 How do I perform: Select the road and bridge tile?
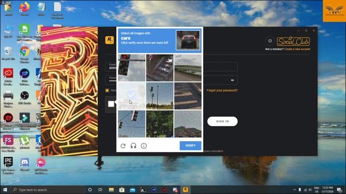click(x=188, y=68)
